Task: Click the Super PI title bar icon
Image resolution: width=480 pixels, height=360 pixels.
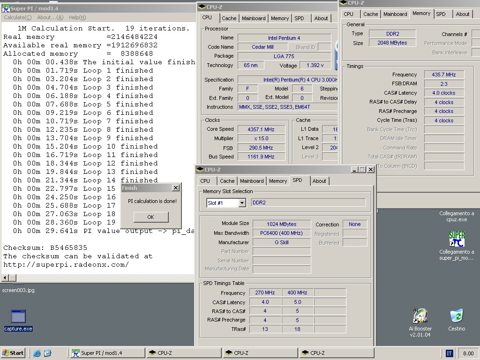Action: (x=6, y=8)
